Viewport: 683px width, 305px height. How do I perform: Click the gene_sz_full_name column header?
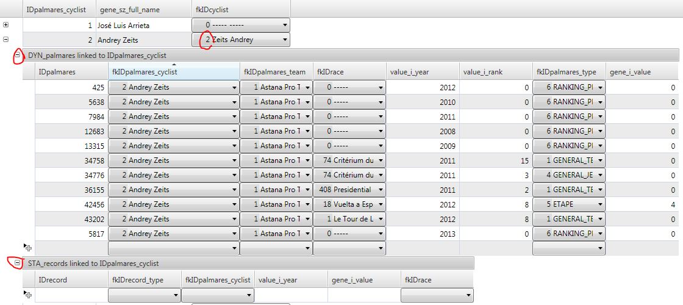[x=143, y=9]
